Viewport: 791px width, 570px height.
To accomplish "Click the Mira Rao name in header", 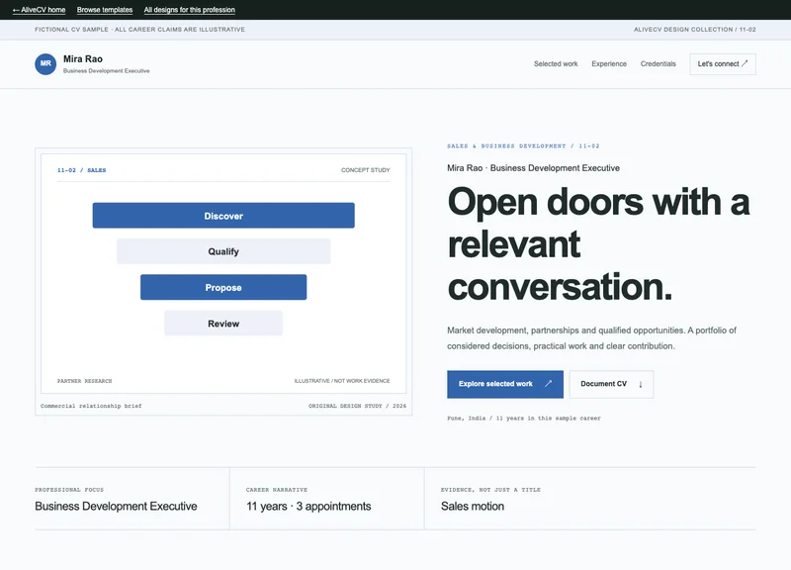I will tap(83, 59).
